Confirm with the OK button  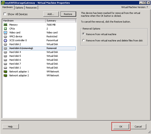click(x=121, y=126)
